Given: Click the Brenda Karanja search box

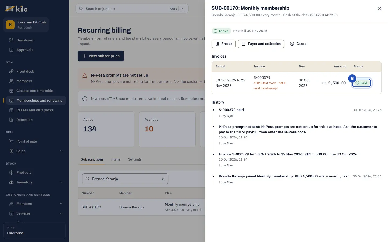Looking at the screenshot, I should click(125, 179).
